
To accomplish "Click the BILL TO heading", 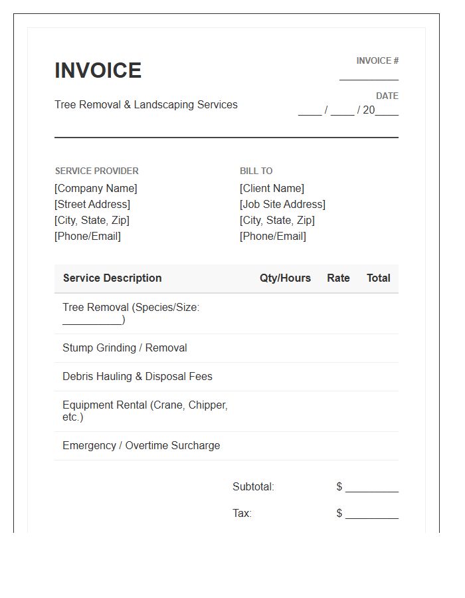I will tap(256, 171).
